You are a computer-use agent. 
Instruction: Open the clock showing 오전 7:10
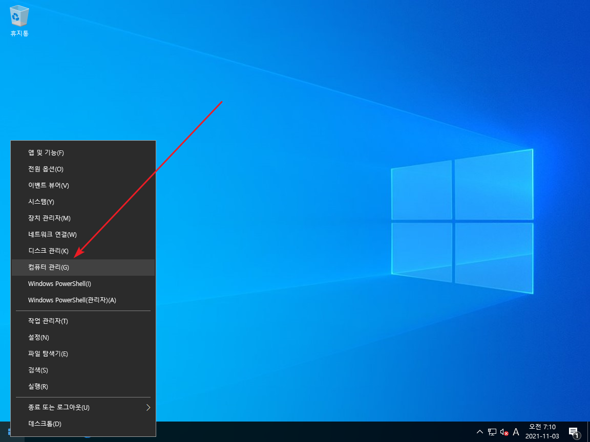click(x=542, y=431)
